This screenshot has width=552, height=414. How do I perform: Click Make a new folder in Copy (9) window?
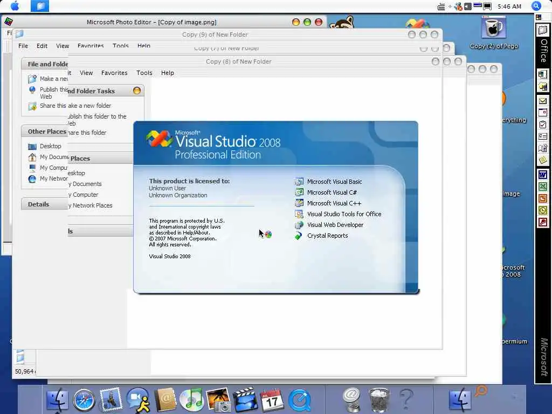tap(47, 79)
